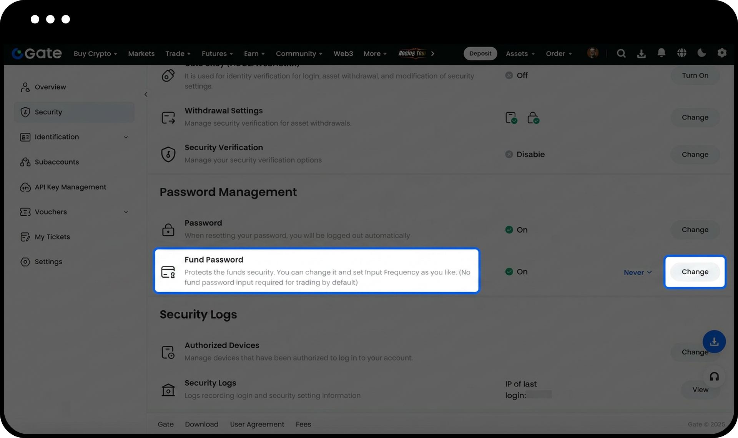The width and height of the screenshot is (738, 438).
Task: Open customer support headset icon
Action: (714, 376)
